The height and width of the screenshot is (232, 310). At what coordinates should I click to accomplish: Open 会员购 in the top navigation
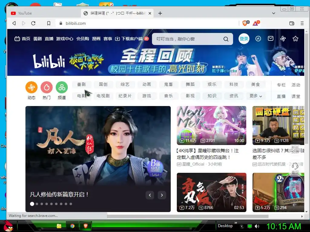pos(83,39)
